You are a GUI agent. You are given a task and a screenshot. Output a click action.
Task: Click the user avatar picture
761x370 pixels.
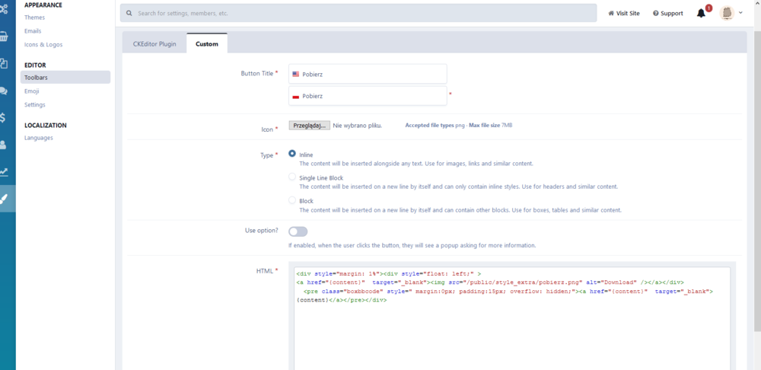tap(727, 13)
